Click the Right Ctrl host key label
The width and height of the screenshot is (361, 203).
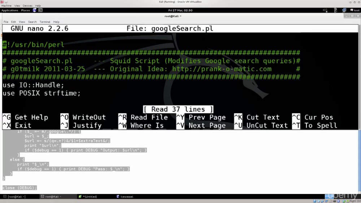click(x=355, y=201)
